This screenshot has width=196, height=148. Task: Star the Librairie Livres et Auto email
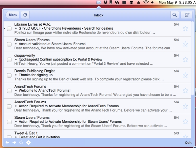[185, 29]
